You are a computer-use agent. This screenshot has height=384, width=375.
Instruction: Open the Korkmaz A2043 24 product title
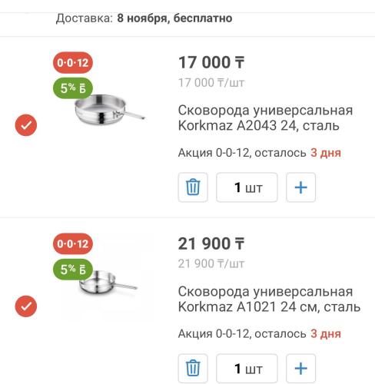pos(265,118)
